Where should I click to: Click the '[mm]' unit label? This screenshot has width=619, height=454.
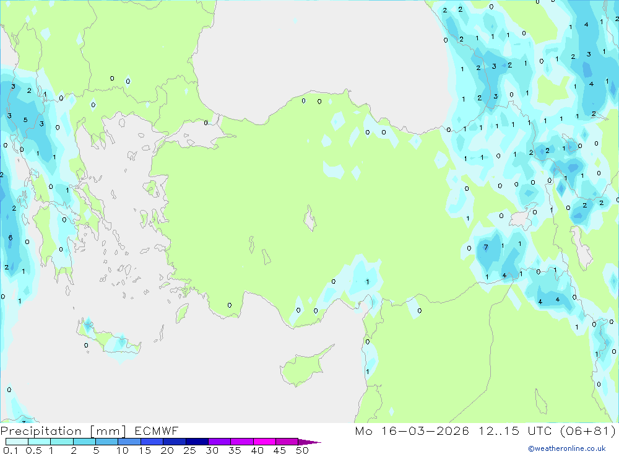point(108,431)
